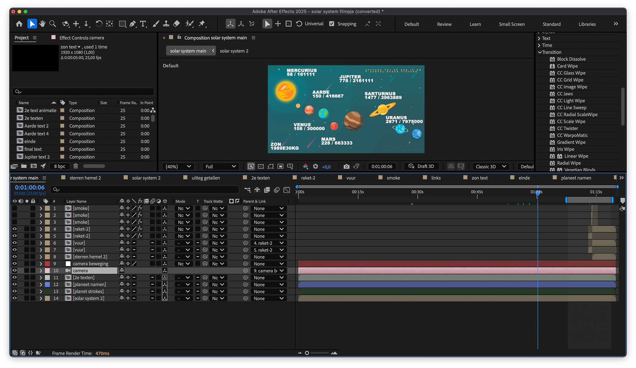Take a snapshot with camera icon
The height and width of the screenshot is (368, 636).
346,166
